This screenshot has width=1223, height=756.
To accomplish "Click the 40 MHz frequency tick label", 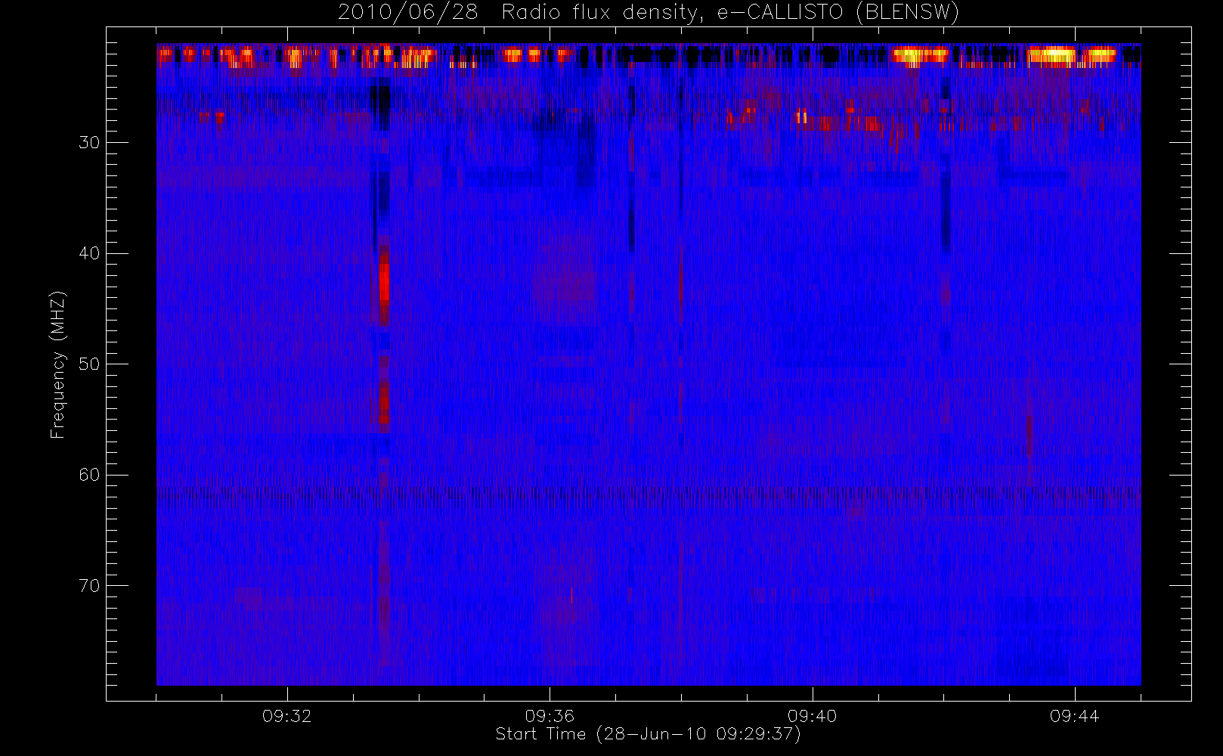I will [x=89, y=253].
